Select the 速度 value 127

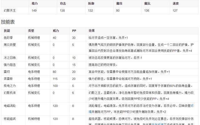(175, 10)
